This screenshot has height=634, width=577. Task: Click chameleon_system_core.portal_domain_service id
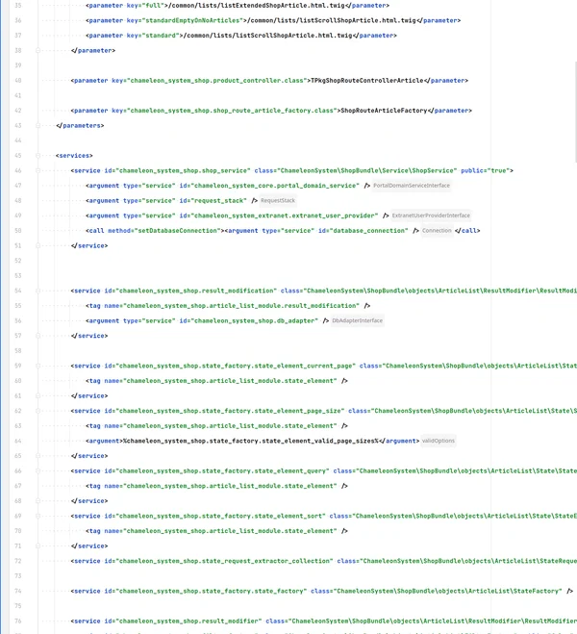275,186
